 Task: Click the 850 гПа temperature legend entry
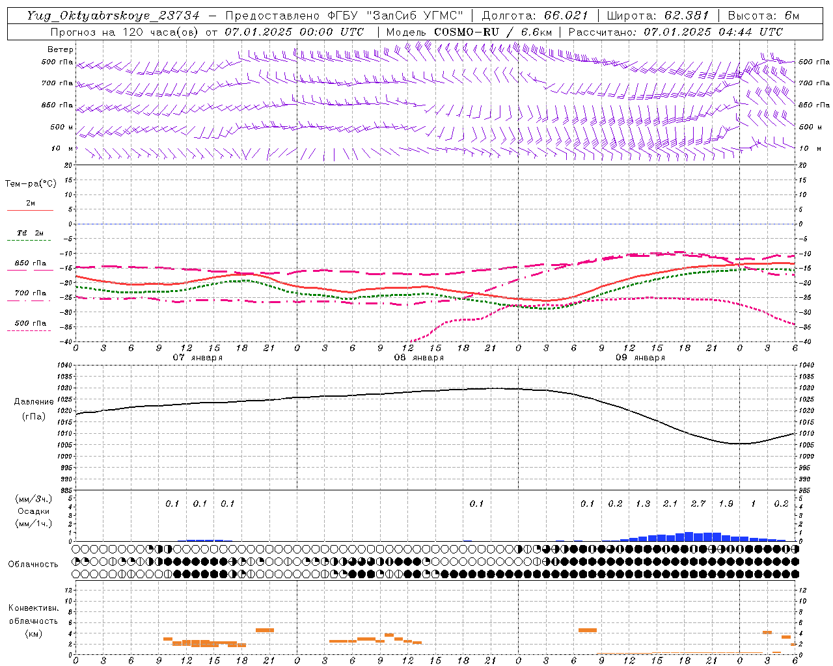31,263
